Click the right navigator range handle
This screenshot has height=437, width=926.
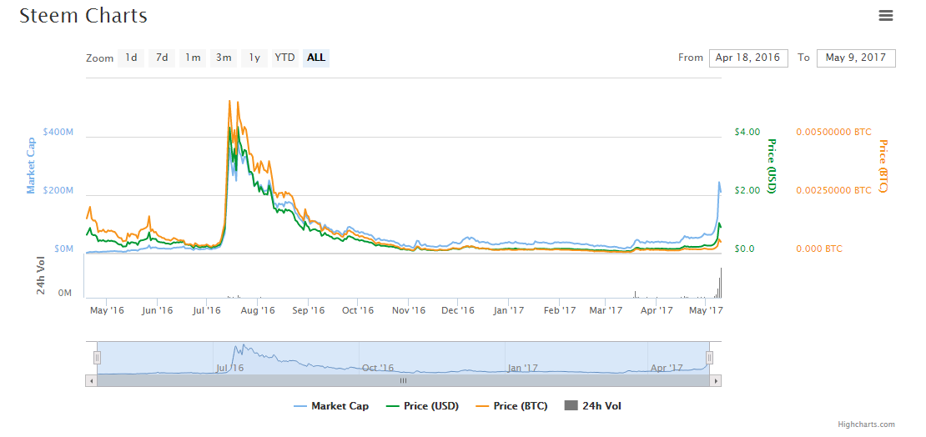710,357
